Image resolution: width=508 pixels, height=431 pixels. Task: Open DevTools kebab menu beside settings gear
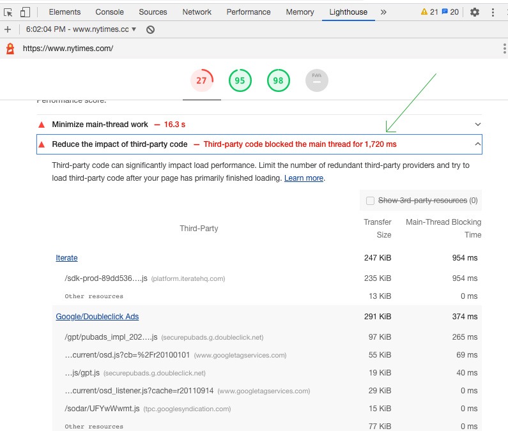[493, 12]
